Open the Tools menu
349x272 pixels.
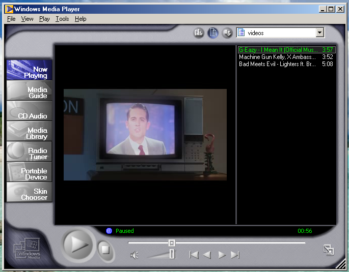[62, 19]
